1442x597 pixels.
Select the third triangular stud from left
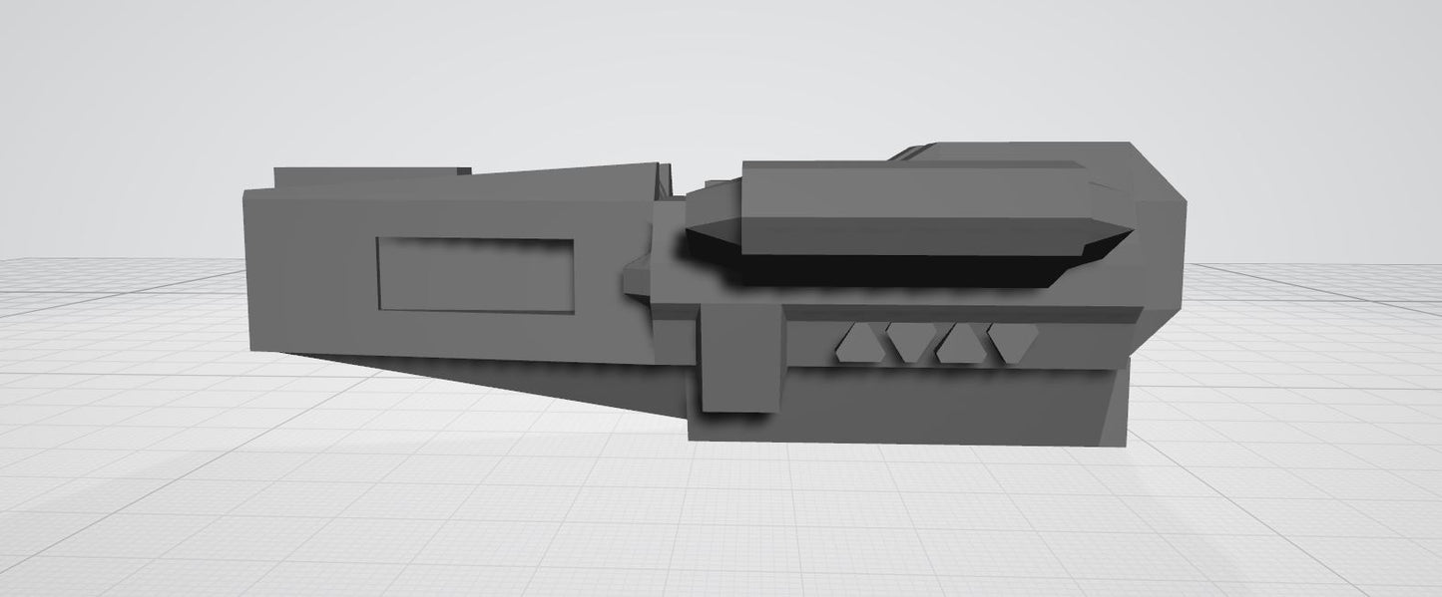click(958, 346)
